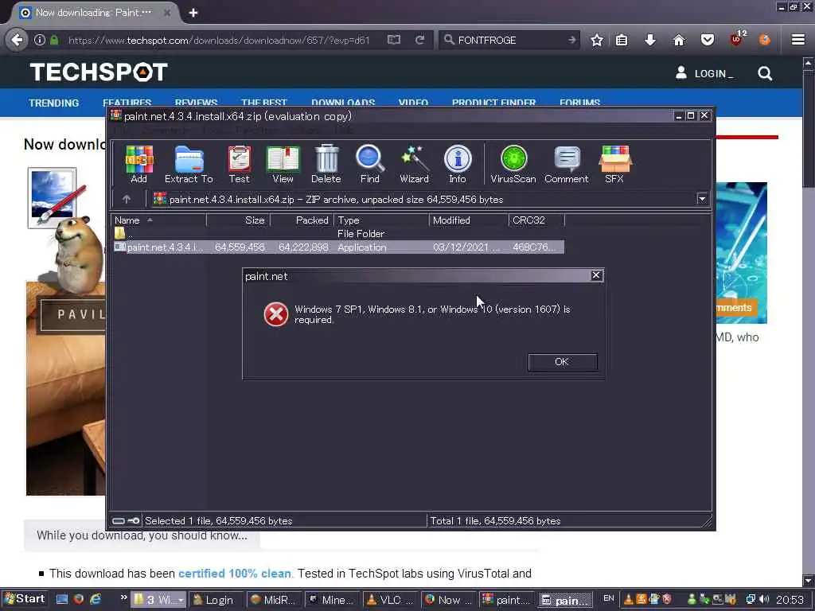Image resolution: width=815 pixels, height=611 pixels.
Task: Open a new browser tab
Action: point(193,13)
